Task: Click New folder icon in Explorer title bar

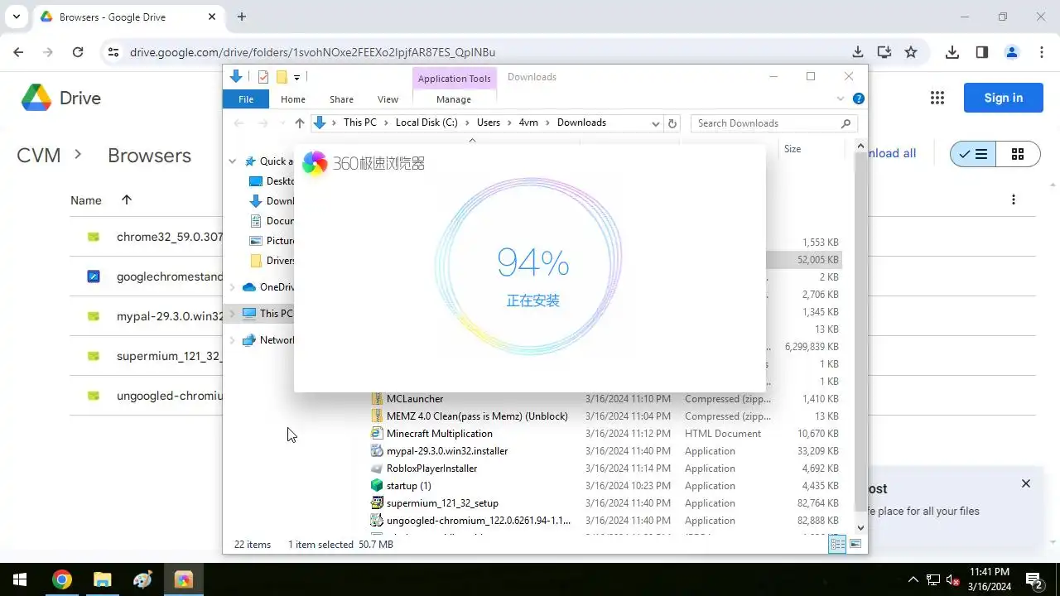Action: (x=282, y=77)
